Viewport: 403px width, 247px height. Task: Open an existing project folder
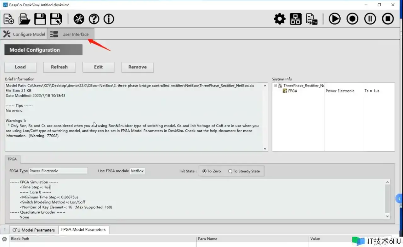pos(24,19)
